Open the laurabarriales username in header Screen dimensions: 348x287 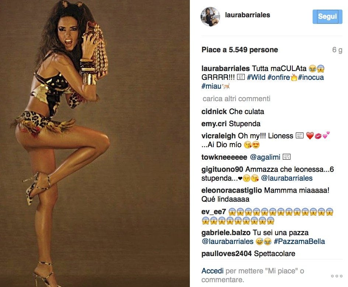tap(247, 15)
